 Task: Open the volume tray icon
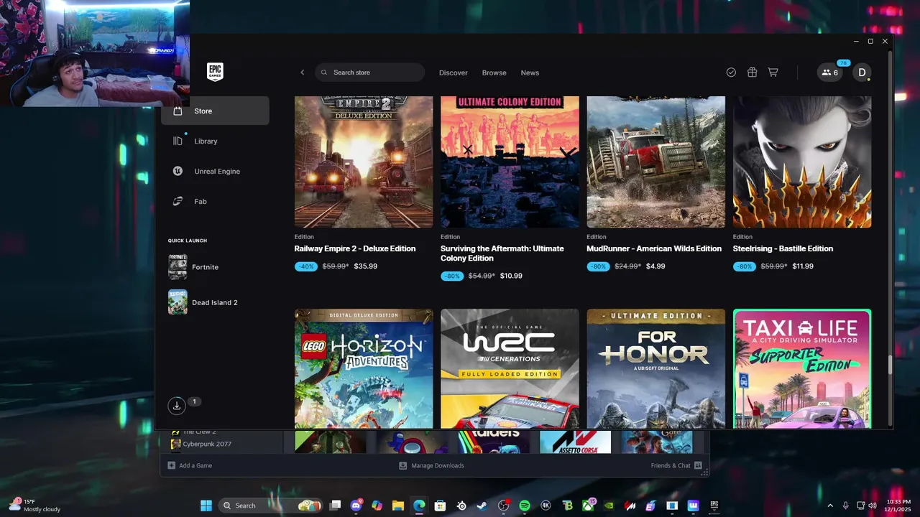[873, 506]
